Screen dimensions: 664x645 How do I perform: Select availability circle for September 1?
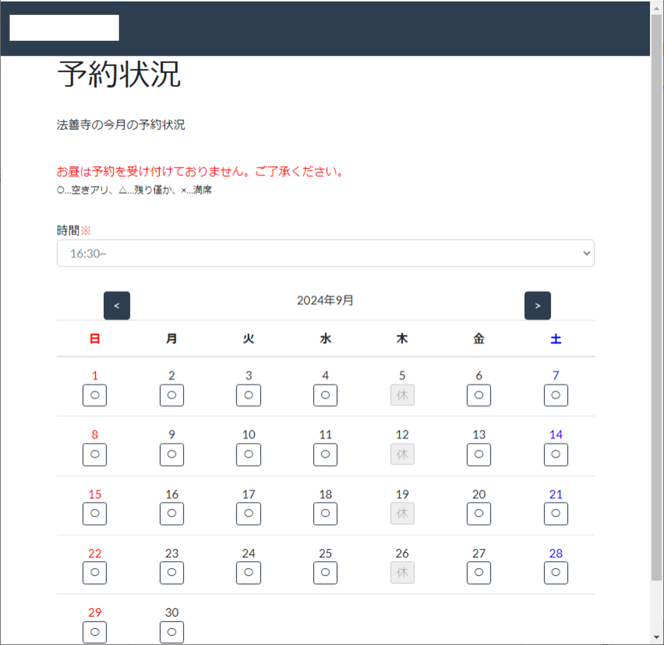click(95, 395)
